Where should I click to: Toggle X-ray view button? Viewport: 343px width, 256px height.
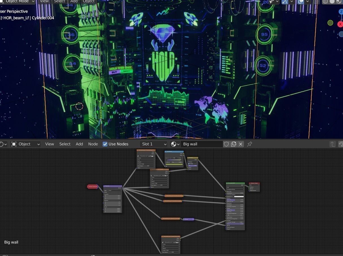click(x=316, y=2)
